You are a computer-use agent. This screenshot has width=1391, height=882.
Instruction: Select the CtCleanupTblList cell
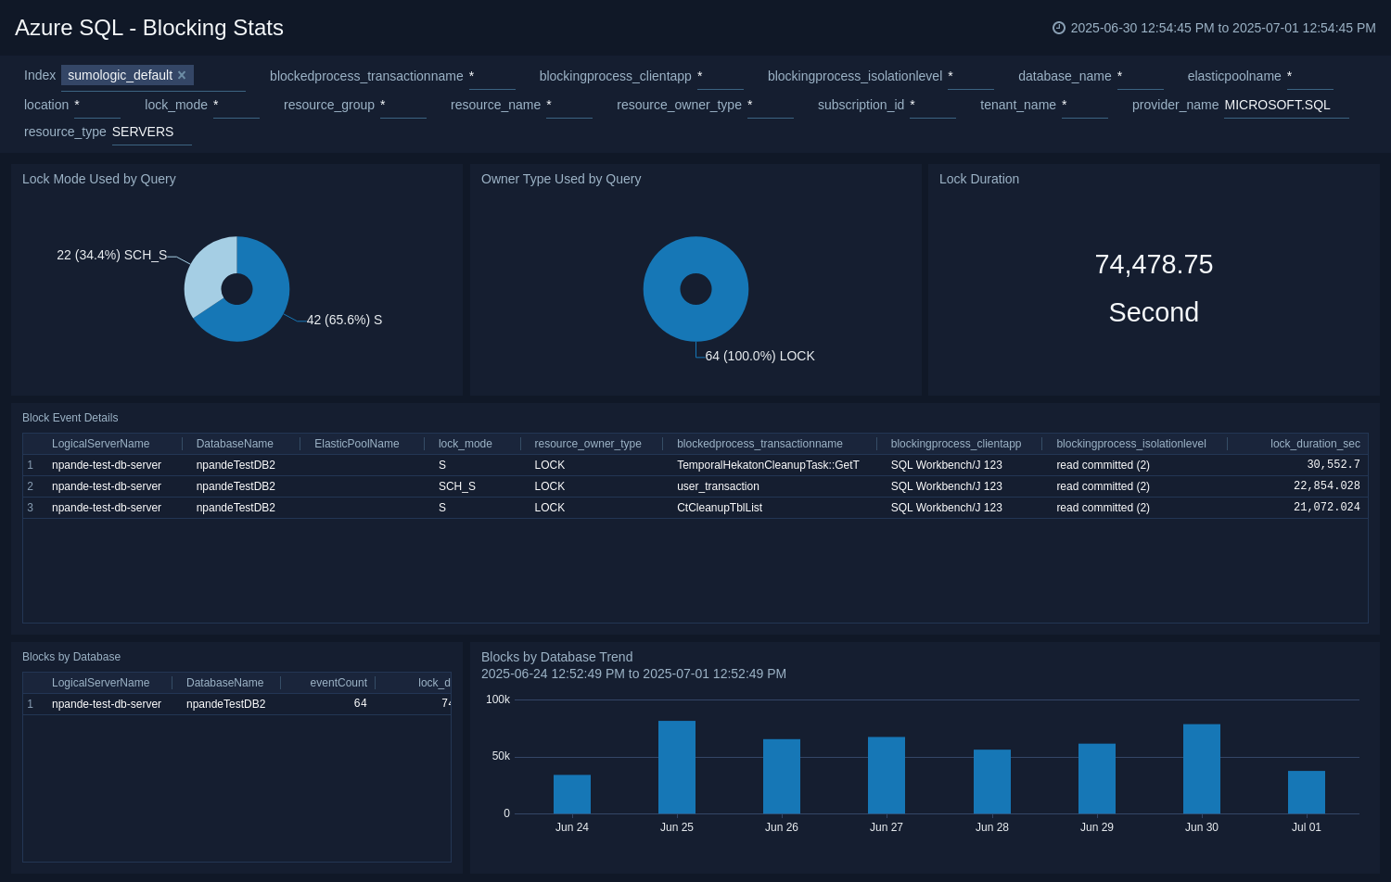720,508
